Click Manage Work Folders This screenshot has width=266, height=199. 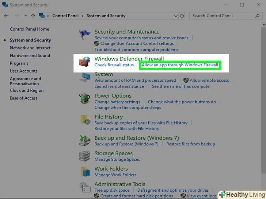[115, 175]
